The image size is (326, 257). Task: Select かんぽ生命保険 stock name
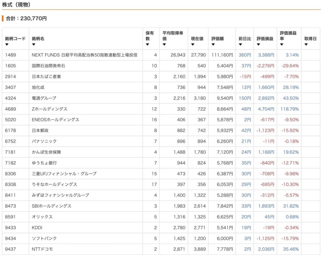coord(46,152)
